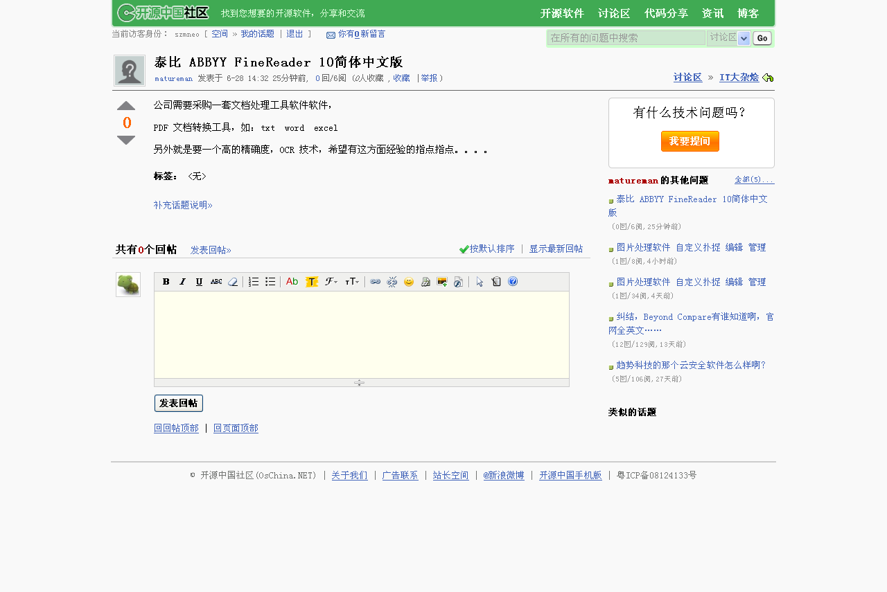The image size is (887, 592).
Task: Click 回页面顶部 link
Action: tap(236, 428)
